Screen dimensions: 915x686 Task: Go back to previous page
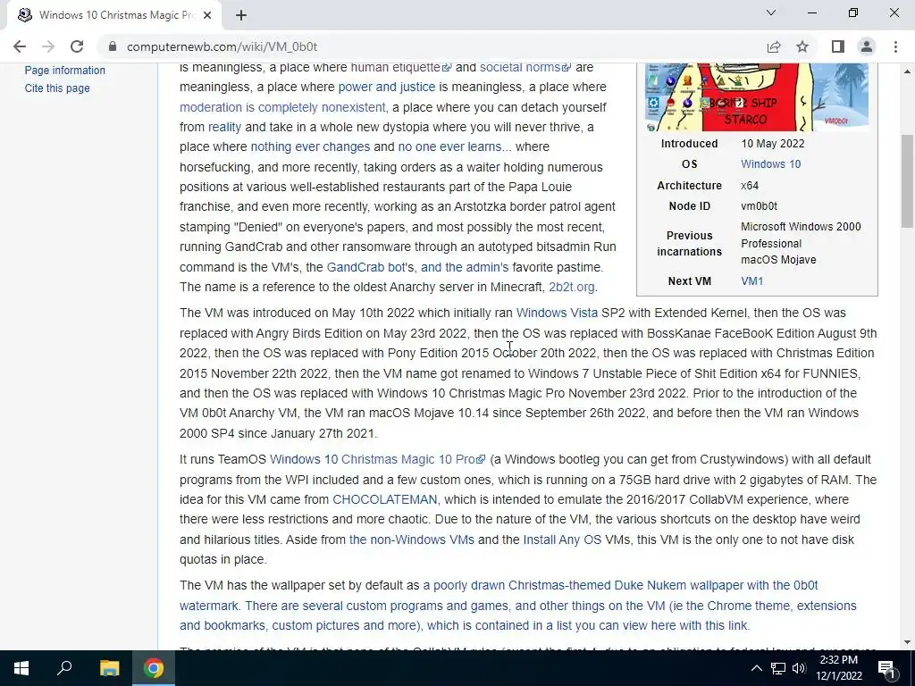(20, 46)
